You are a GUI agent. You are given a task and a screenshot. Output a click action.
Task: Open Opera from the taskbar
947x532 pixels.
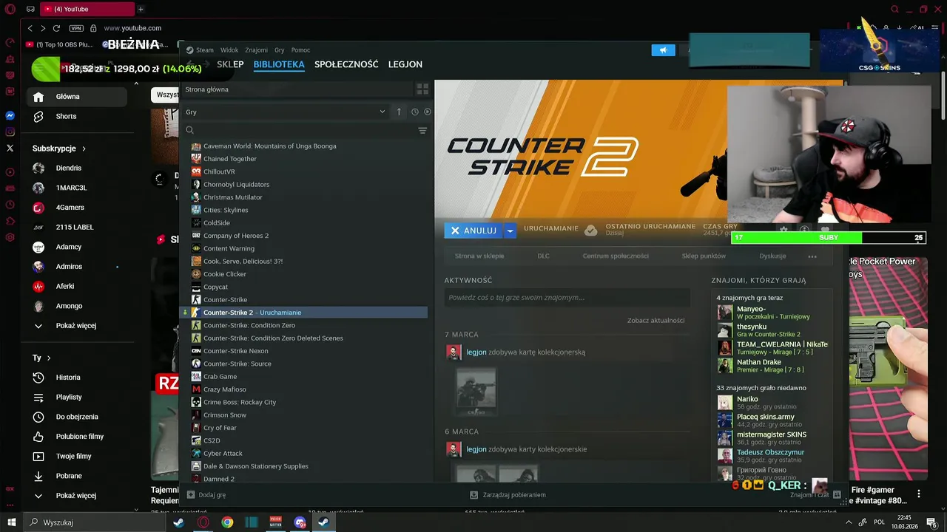click(203, 522)
